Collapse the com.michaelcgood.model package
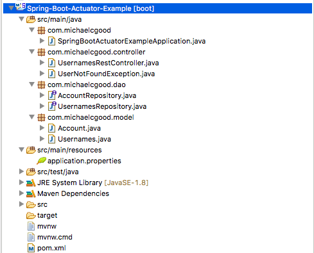314x253 pixels. tap(31, 117)
